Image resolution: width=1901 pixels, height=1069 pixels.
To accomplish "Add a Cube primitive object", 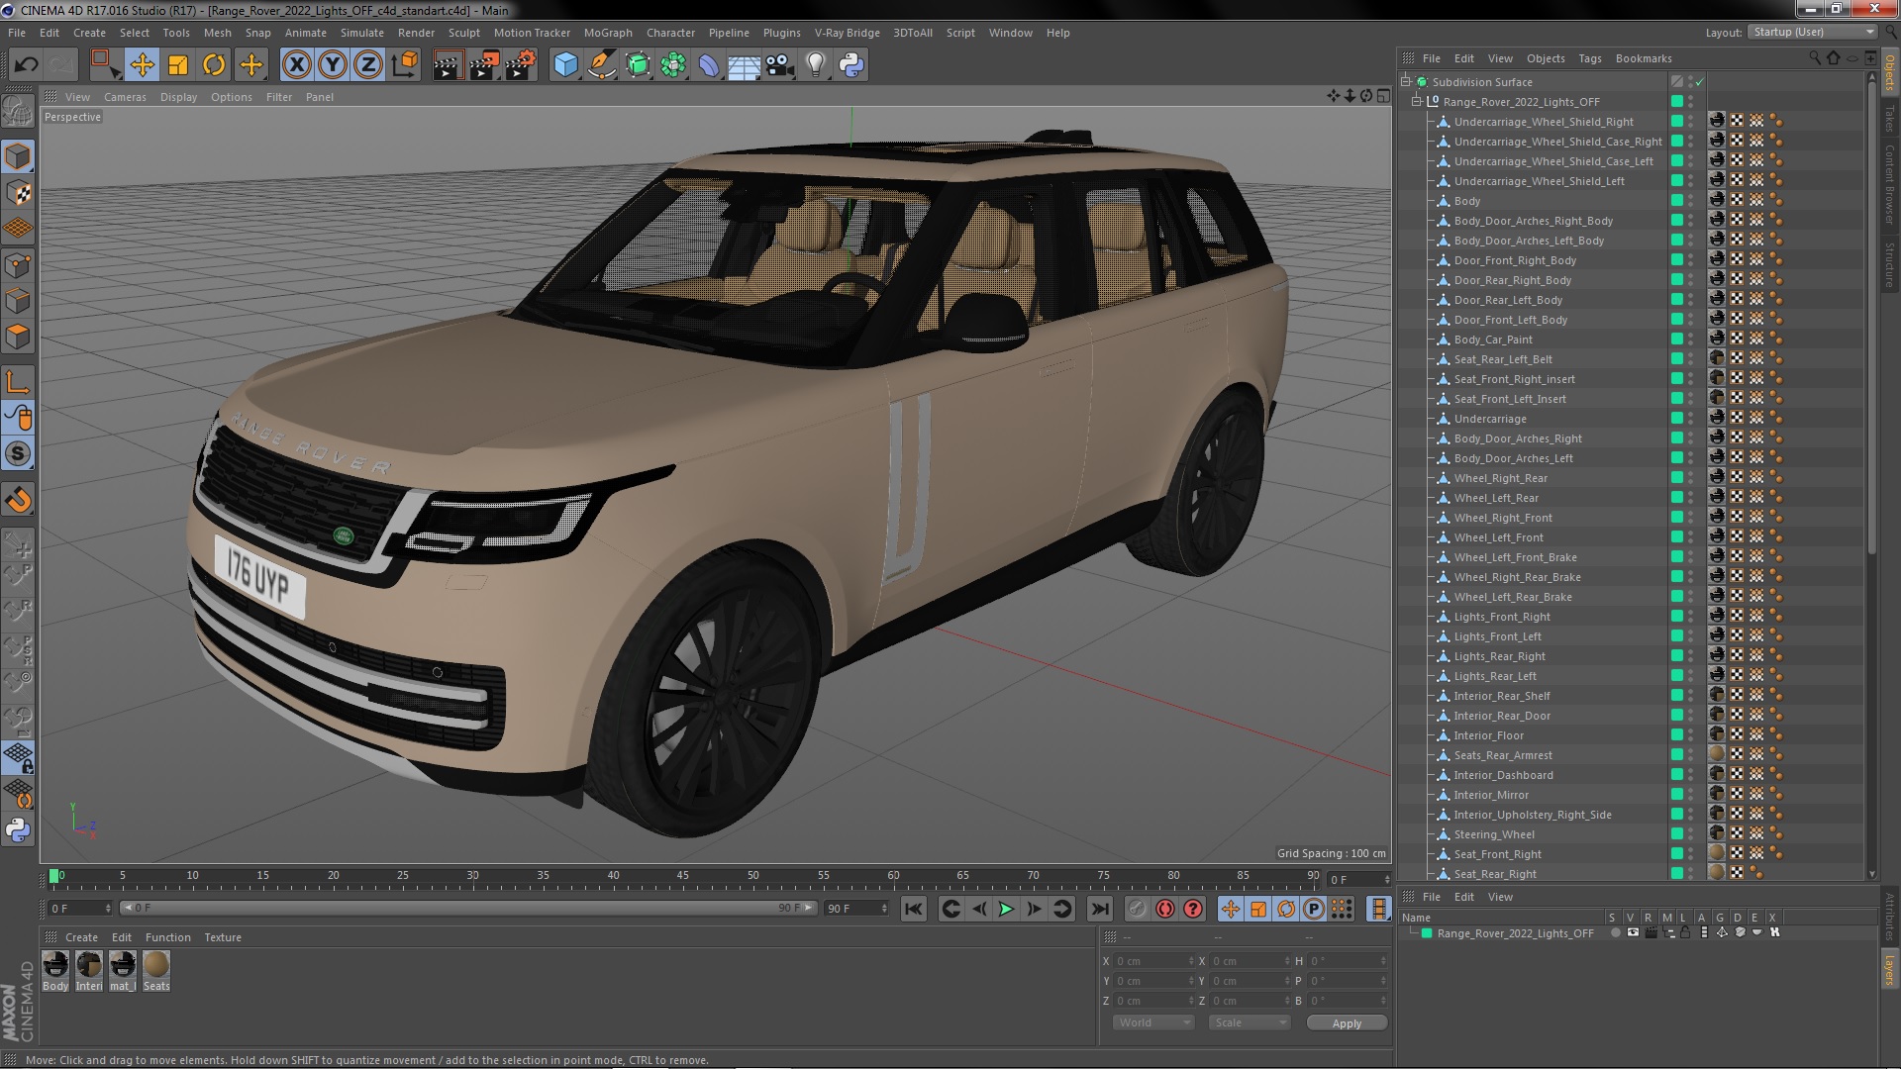I will coord(565,65).
